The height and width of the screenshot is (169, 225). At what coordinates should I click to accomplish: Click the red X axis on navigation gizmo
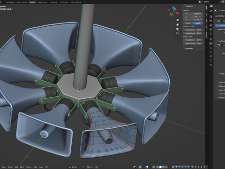(178, 13)
